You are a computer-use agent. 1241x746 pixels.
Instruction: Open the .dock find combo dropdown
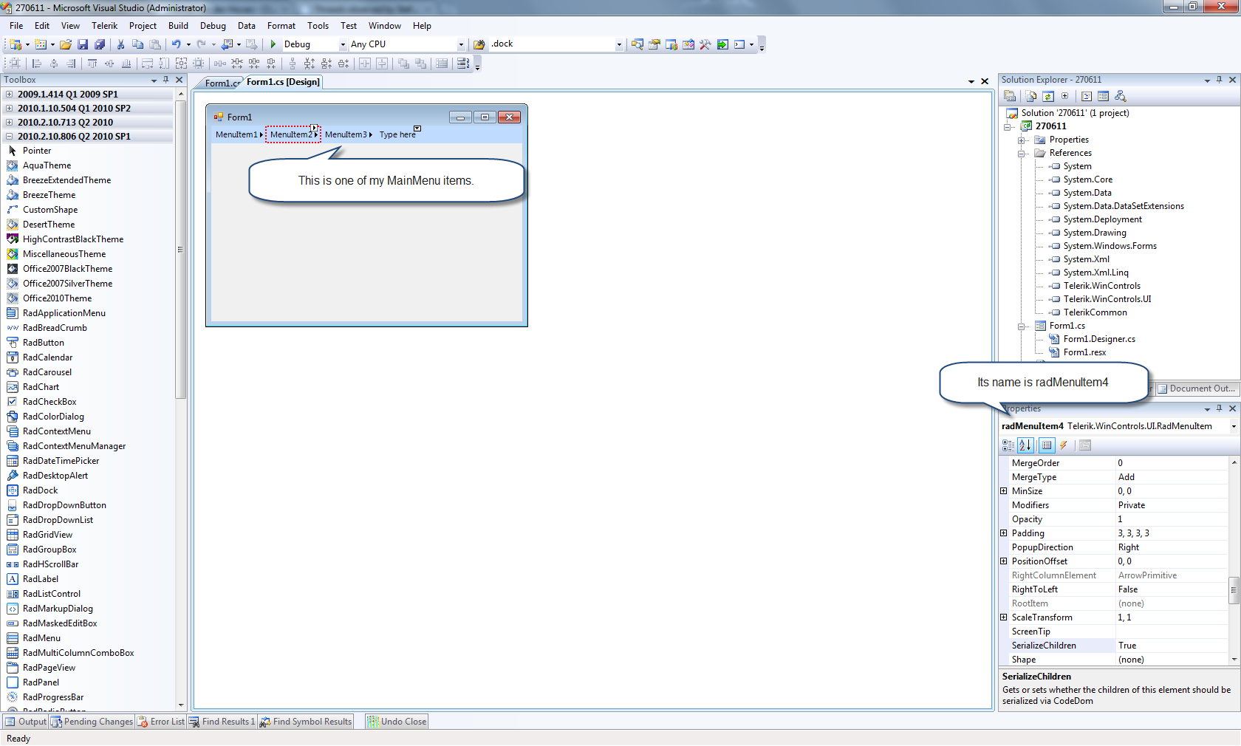(619, 44)
